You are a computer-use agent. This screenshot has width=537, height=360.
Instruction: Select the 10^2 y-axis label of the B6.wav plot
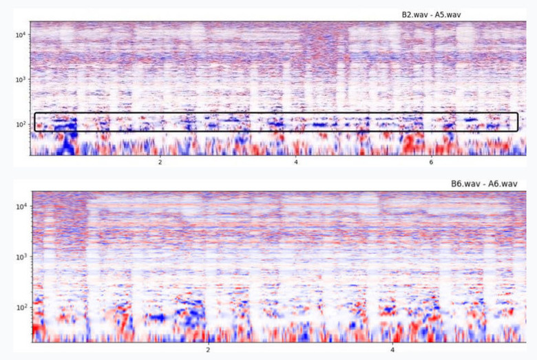[x=22, y=307]
